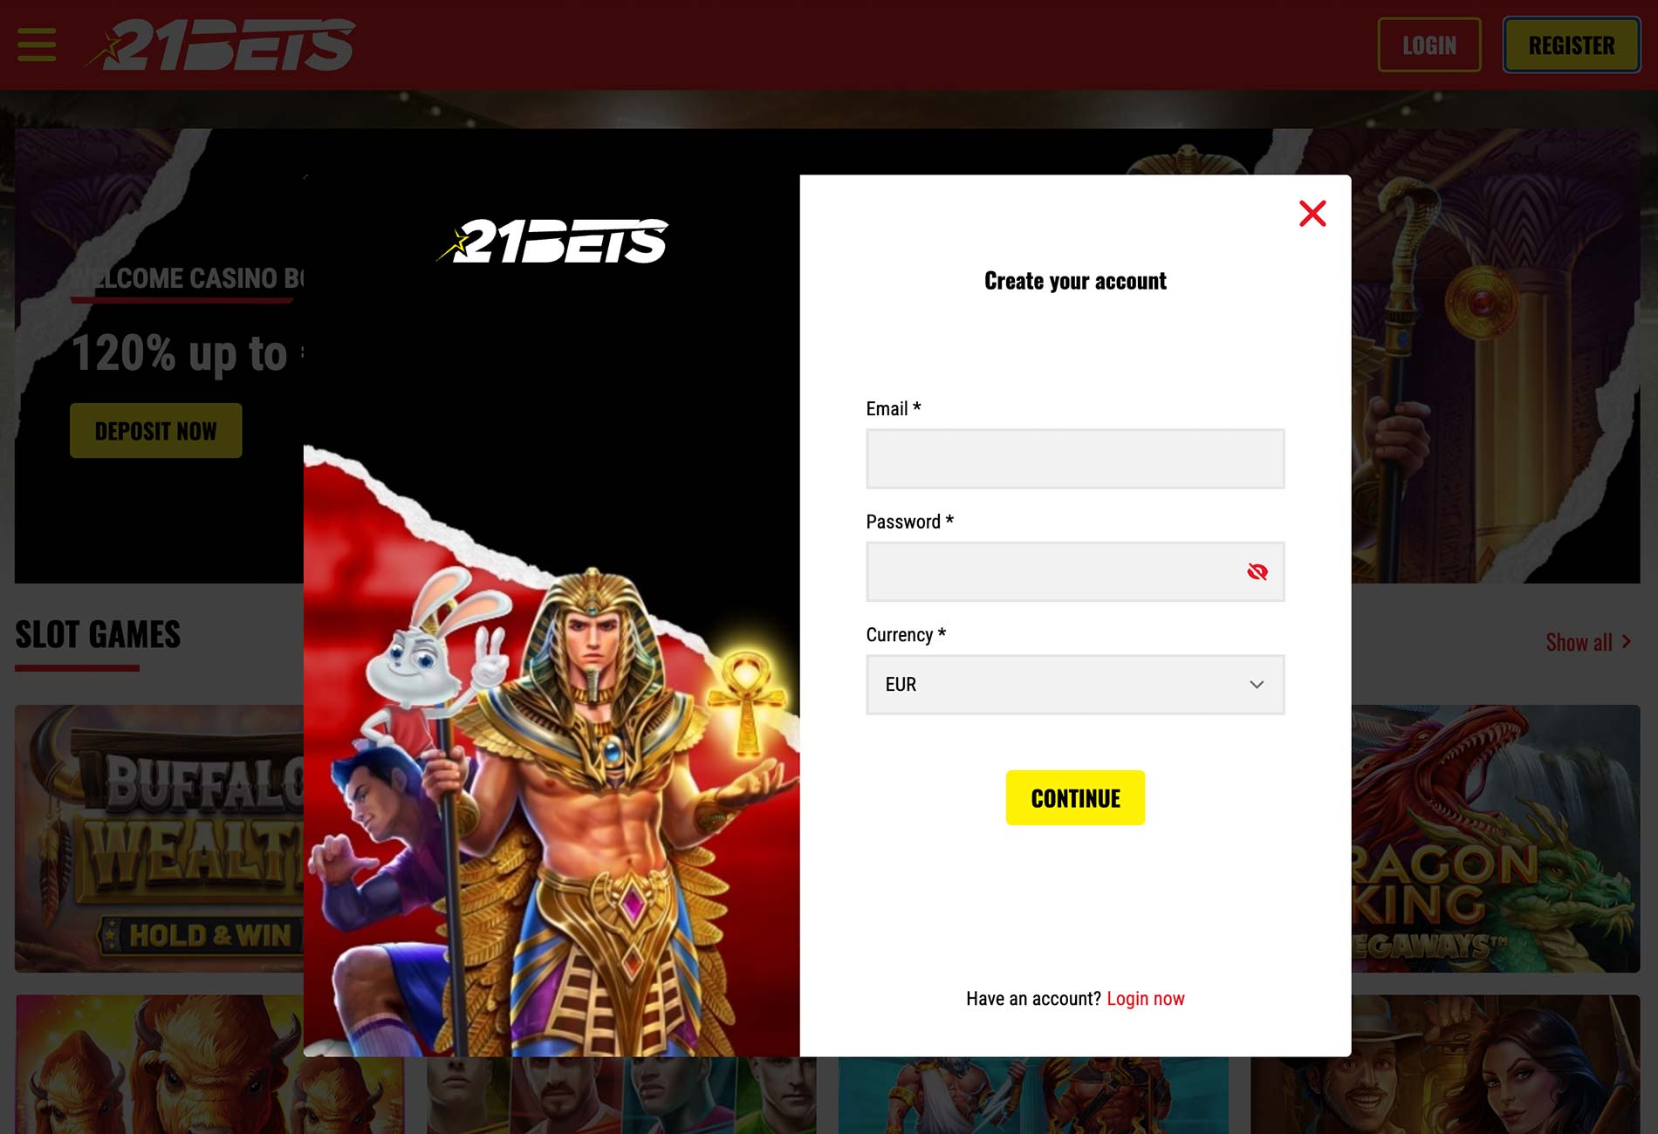This screenshot has height=1134, width=1658.
Task: Focus the Email input field
Action: 1075,459
